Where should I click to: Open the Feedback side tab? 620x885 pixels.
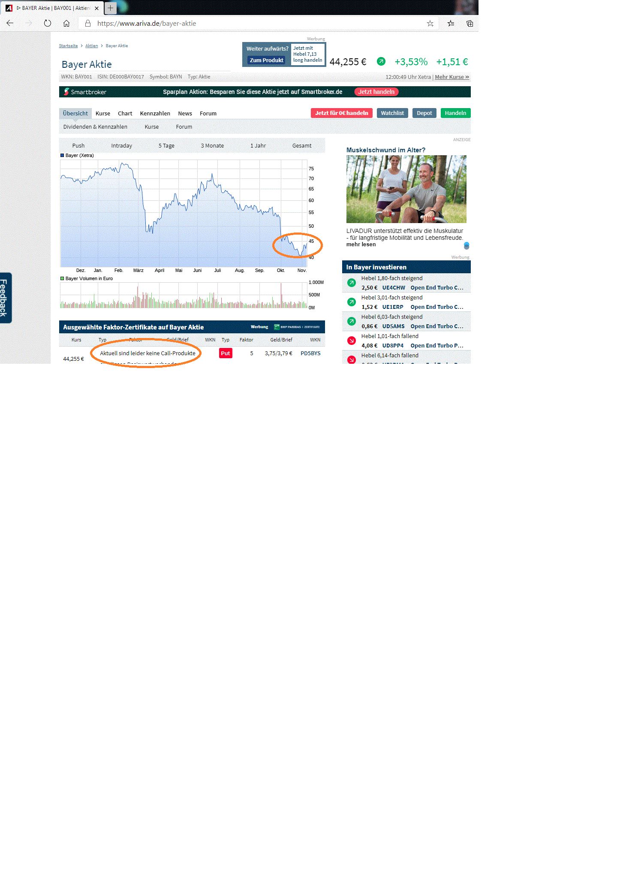click(5, 298)
